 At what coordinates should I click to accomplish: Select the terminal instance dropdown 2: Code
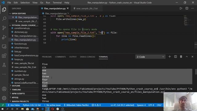[x=150, y=57]
